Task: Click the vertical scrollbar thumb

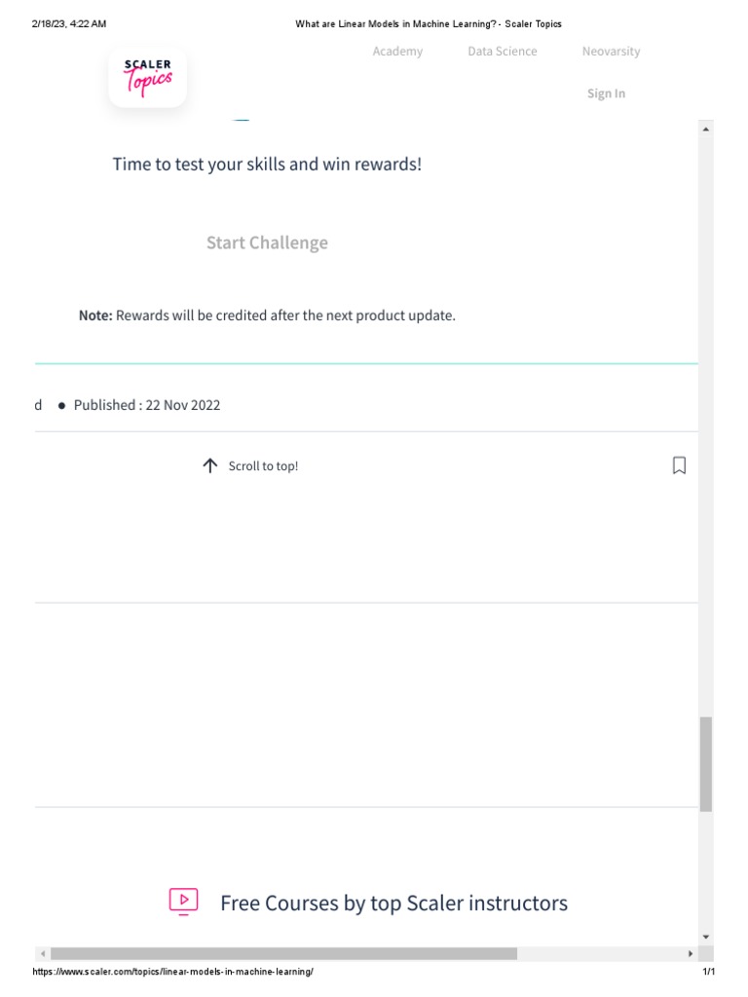Action: click(x=706, y=764)
